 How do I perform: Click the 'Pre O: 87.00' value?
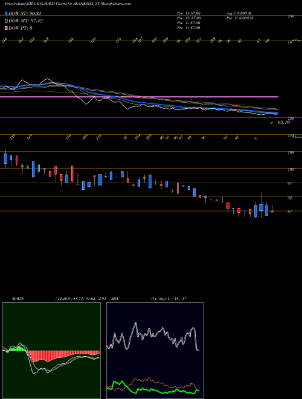[189, 13]
